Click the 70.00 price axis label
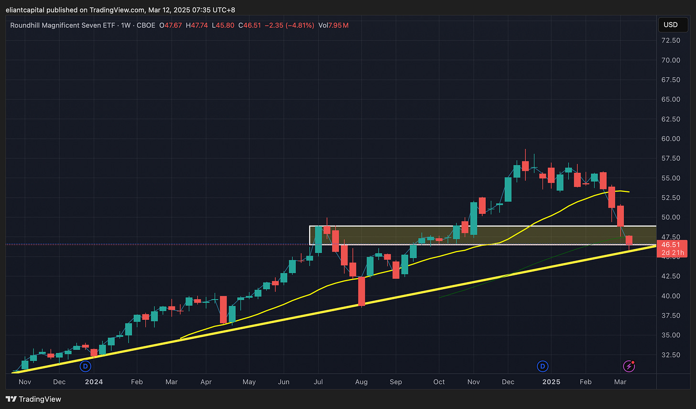Viewport: 696px width, 409px height. pos(670,60)
